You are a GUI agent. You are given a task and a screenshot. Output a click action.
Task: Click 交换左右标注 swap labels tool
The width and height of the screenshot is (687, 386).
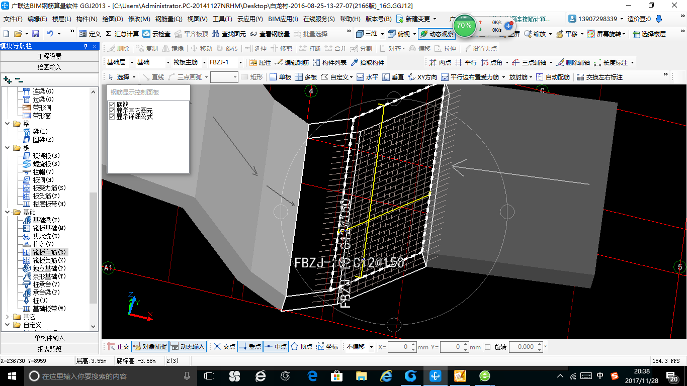(x=599, y=77)
